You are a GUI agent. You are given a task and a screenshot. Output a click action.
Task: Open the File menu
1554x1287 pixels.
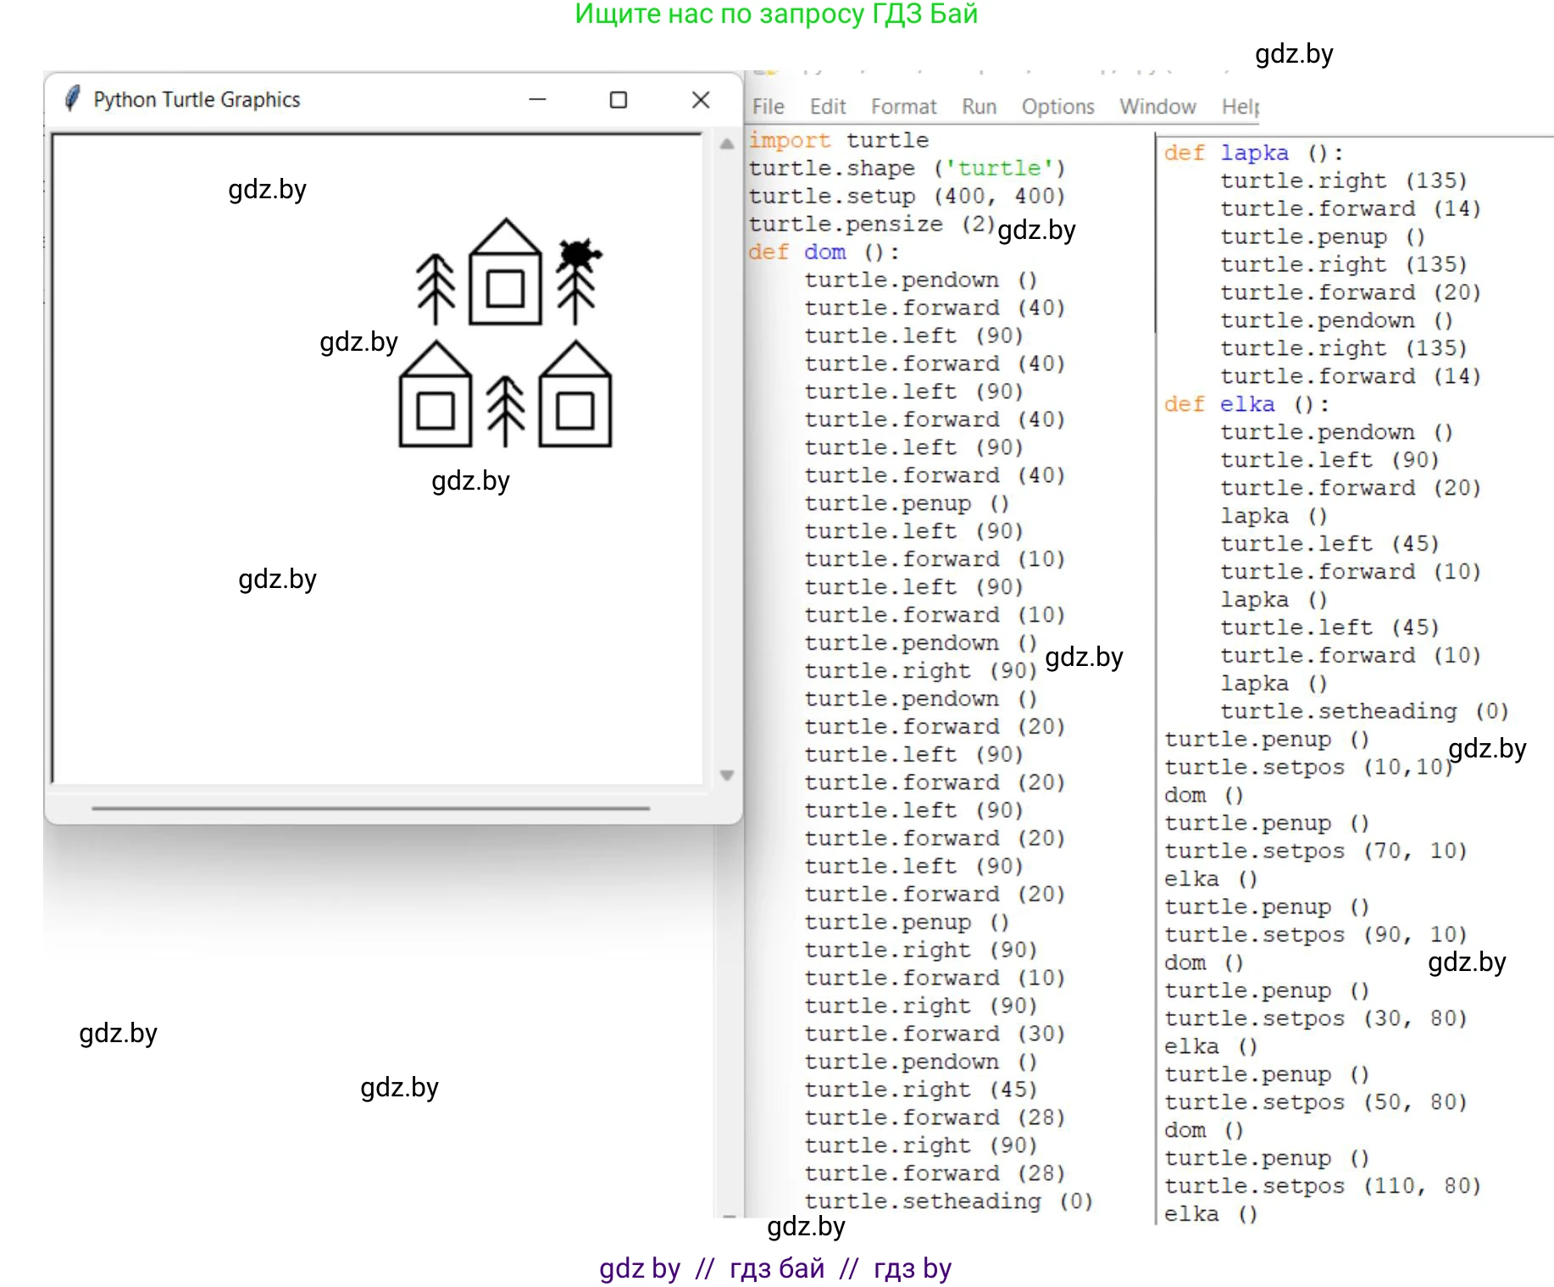tap(768, 107)
